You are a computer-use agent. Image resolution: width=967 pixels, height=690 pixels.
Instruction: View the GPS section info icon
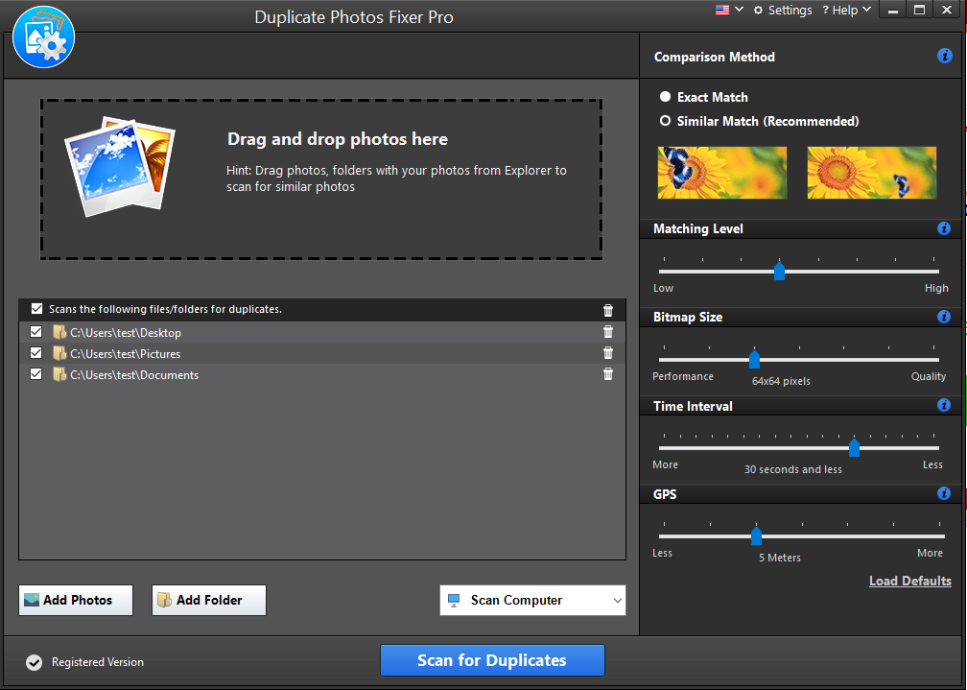click(x=943, y=493)
